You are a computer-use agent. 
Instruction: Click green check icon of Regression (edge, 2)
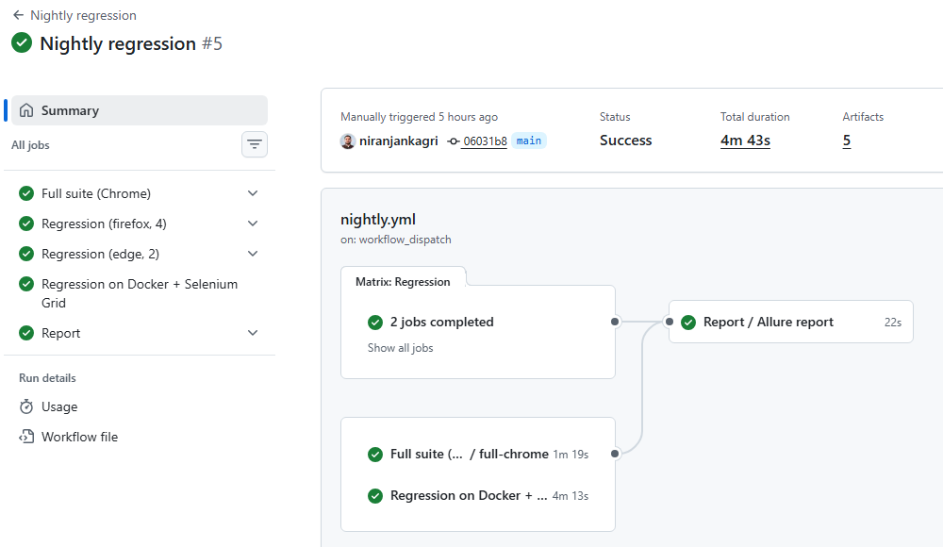[26, 254]
